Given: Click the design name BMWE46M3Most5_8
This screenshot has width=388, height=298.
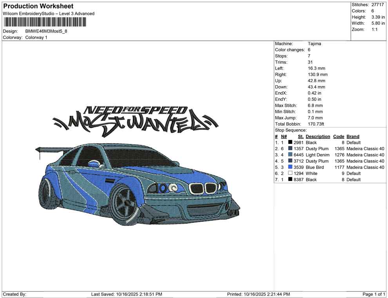Looking at the screenshot, I should coord(46,31).
